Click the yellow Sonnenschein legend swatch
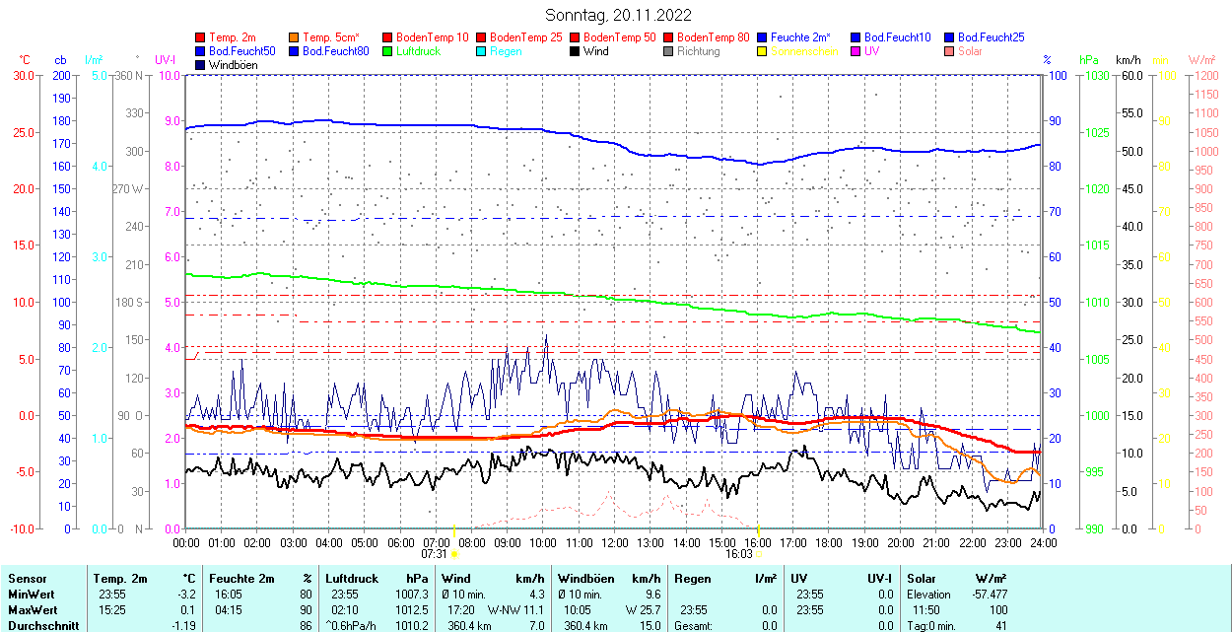Image resolution: width=1232 pixels, height=632 pixels. [762, 51]
